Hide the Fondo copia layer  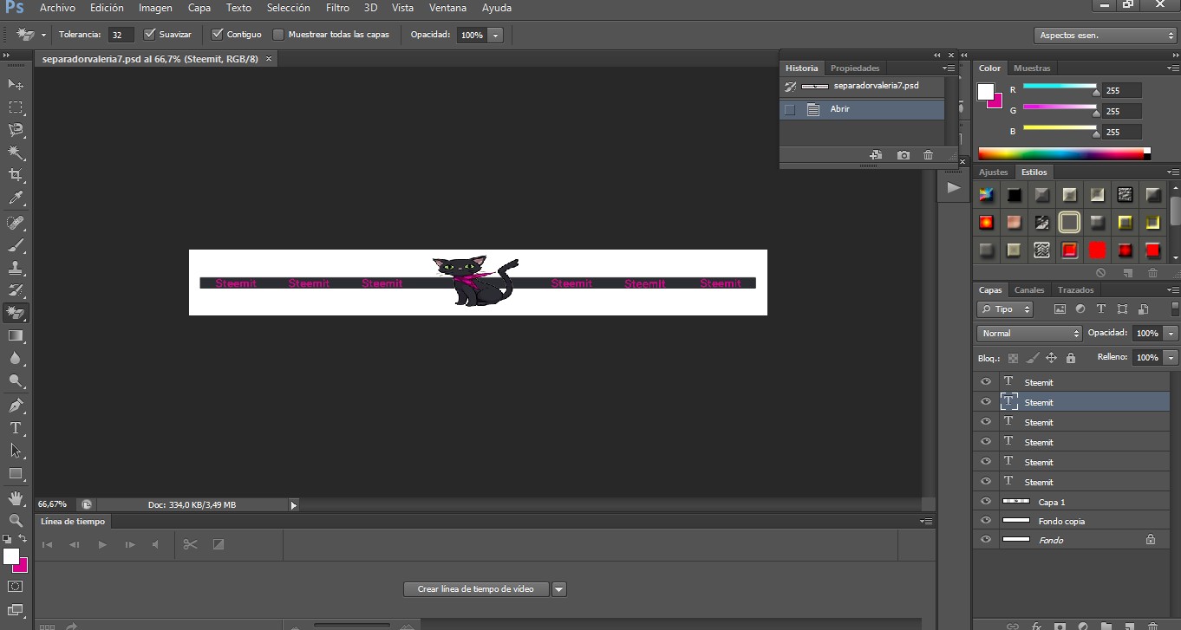tap(985, 521)
